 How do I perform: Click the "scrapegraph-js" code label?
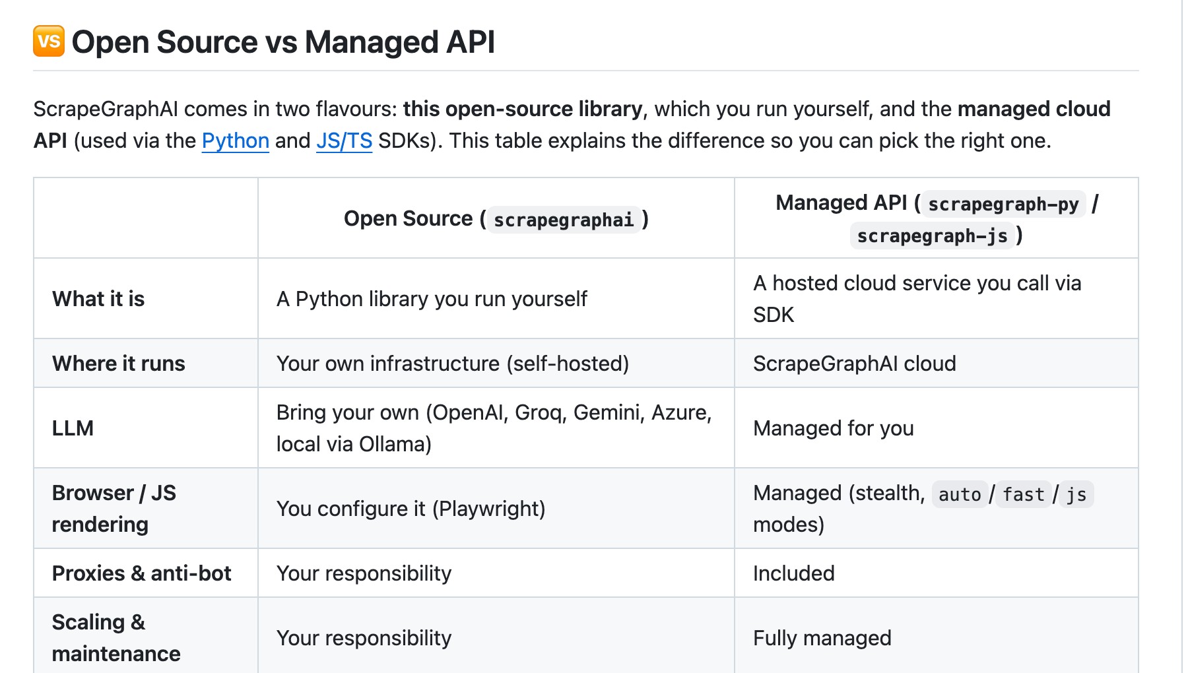pyautogui.click(x=932, y=236)
